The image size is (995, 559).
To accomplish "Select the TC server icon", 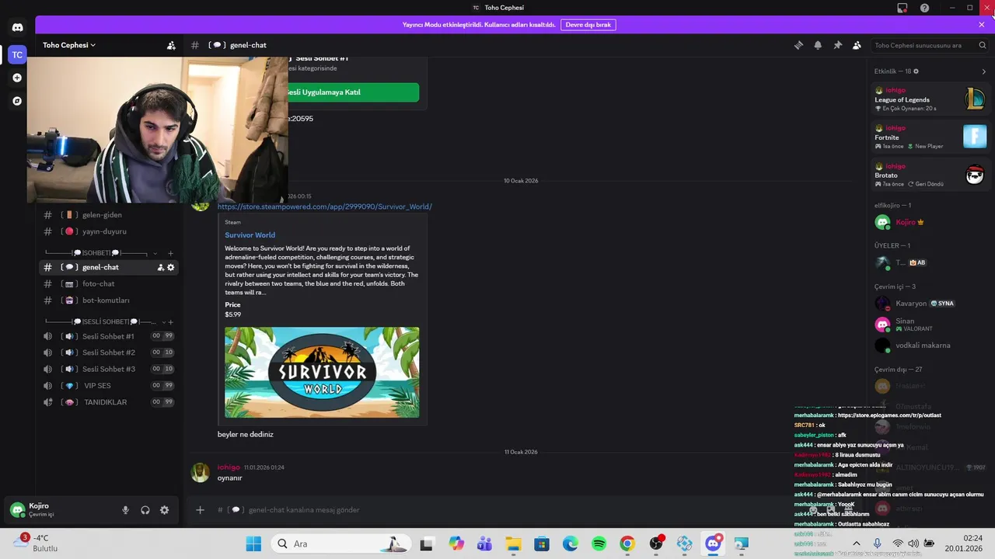I will (x=17, y=55).
